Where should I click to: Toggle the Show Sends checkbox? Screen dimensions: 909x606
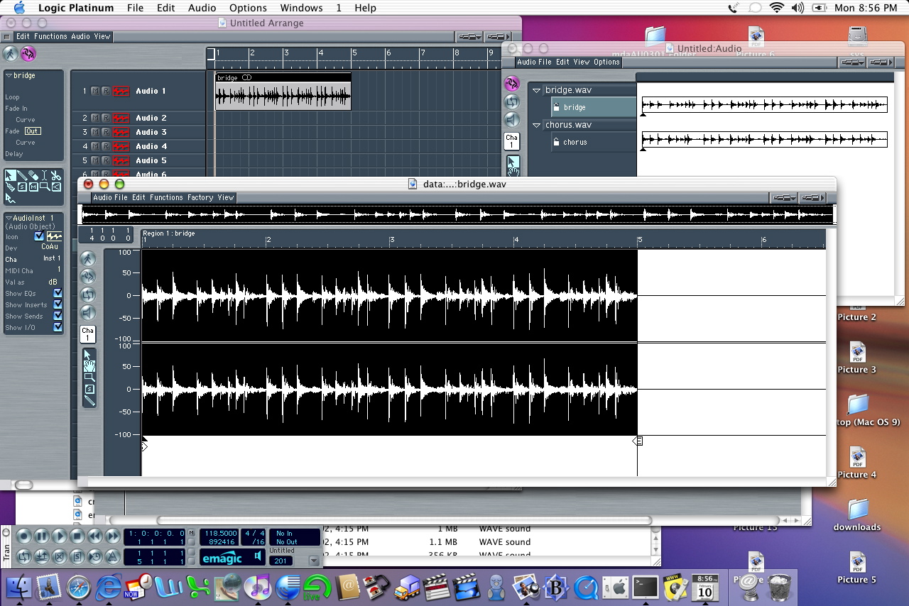coord(58,316)
